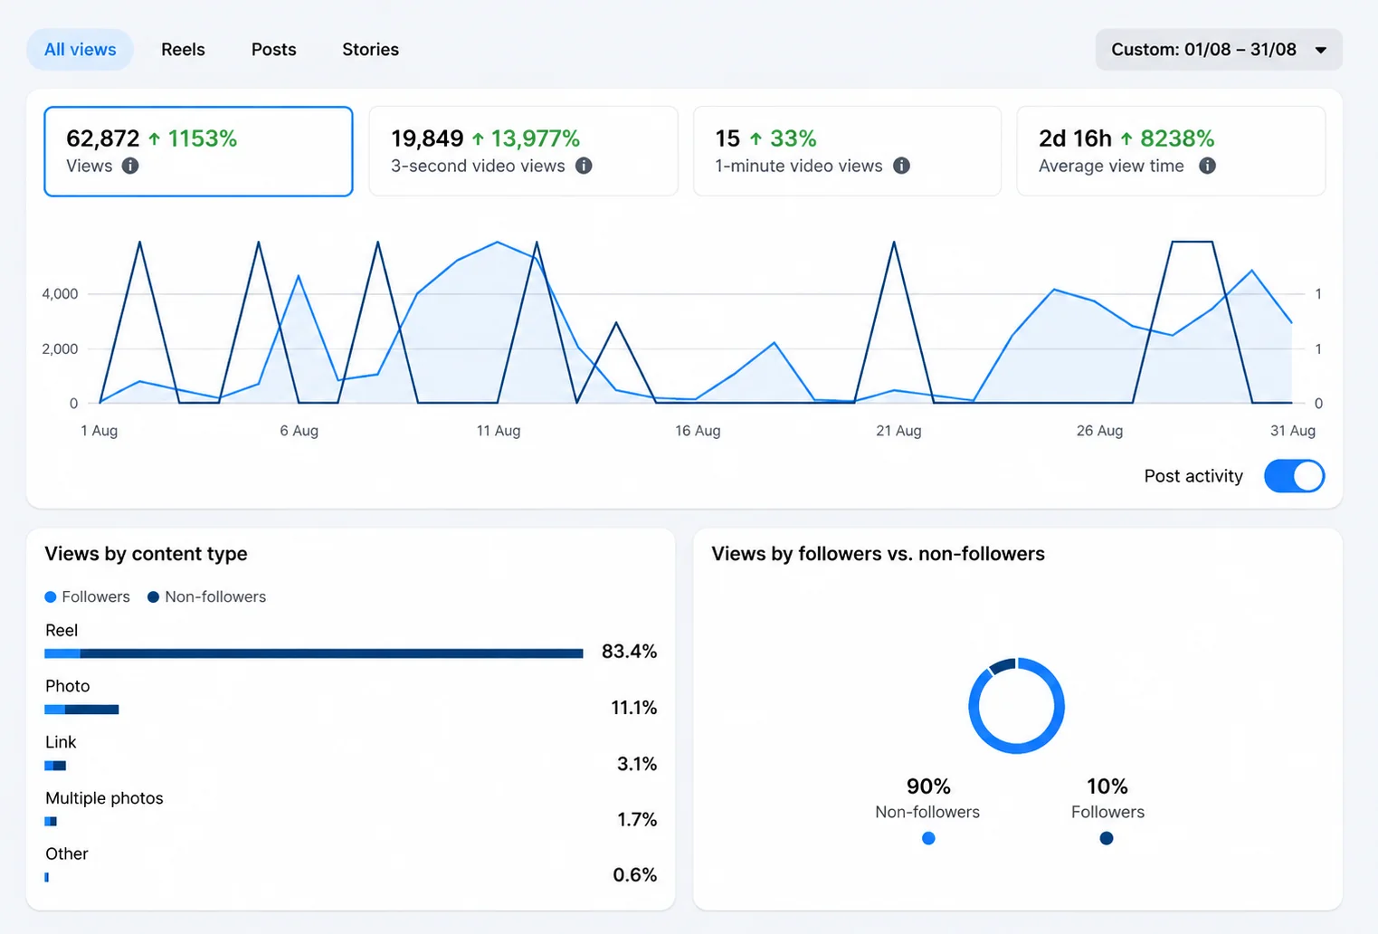Viewport: 1378px width, 934px height.
Task: Show info for Average view time
Action: (1207, 166)
